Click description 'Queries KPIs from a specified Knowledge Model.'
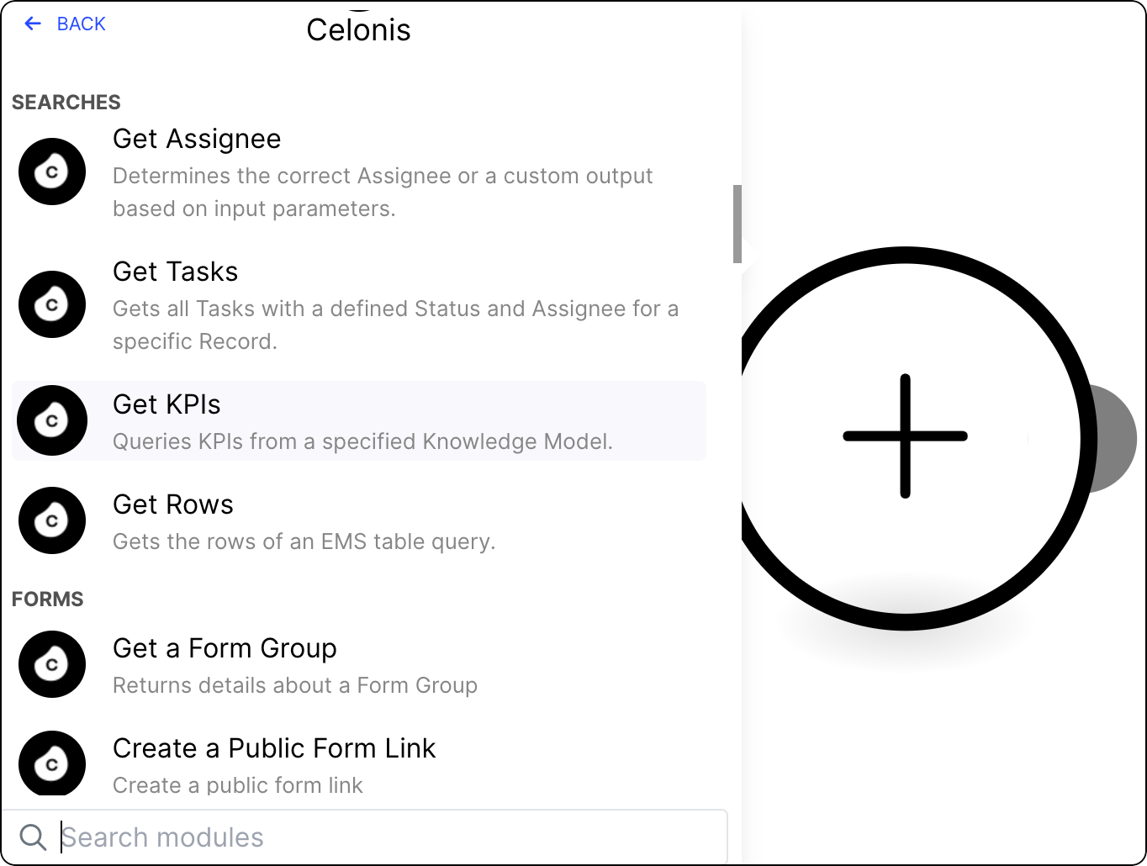Viewport: 1147px width, 866px height. 362,441
